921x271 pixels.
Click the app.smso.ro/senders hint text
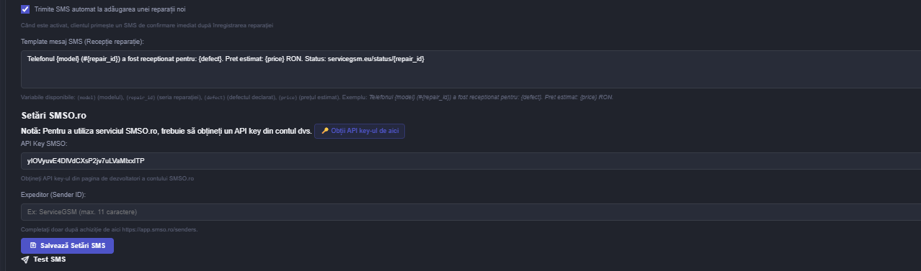tap(110, 229)
